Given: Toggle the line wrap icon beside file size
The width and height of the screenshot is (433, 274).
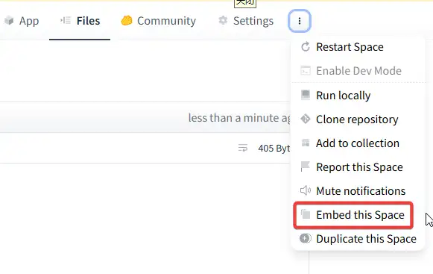Looking at the screenshot, I should point(243,148).
